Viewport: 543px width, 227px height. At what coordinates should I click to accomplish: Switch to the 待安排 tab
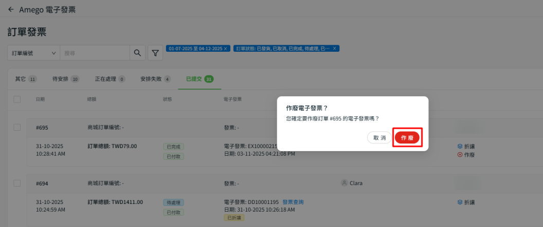tap(66, 79)
